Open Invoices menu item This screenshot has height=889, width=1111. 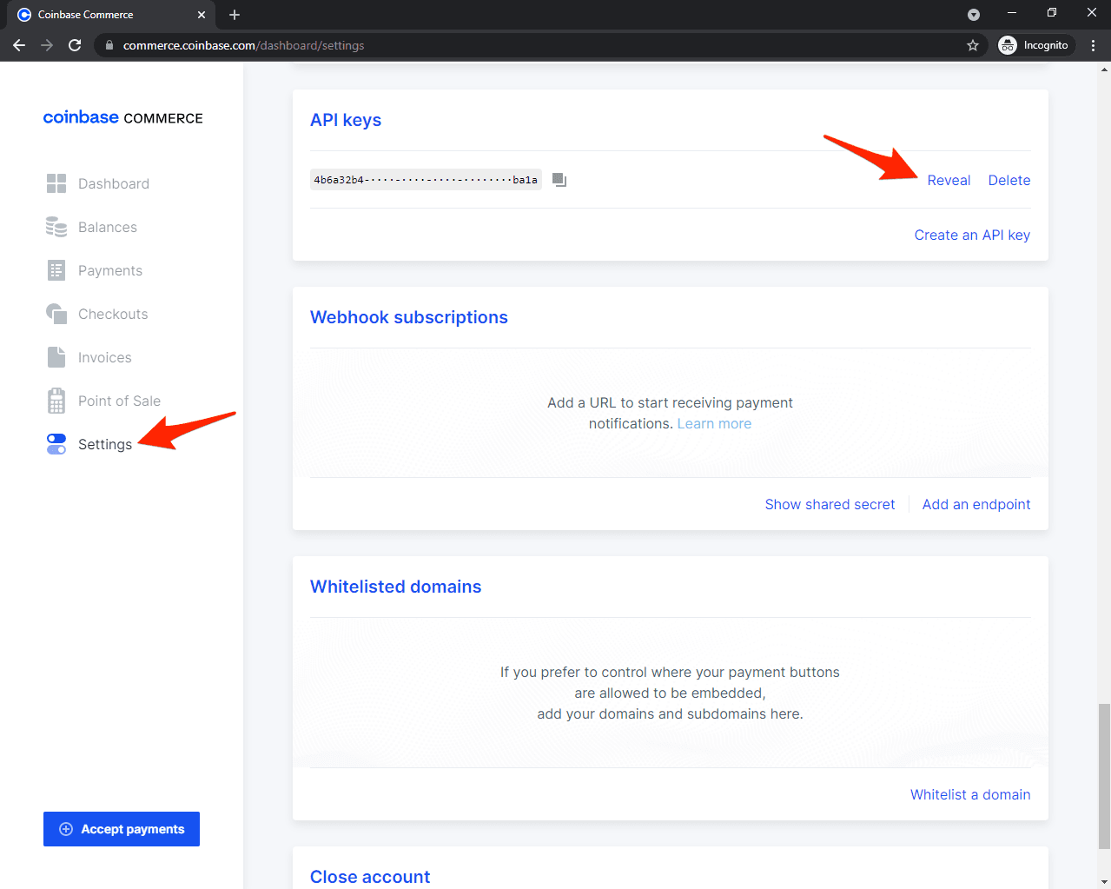(x=105, y=357)
